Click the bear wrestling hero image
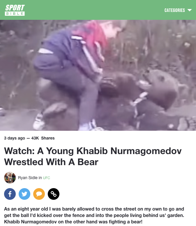The image size is (196, 226). (98, 75)
